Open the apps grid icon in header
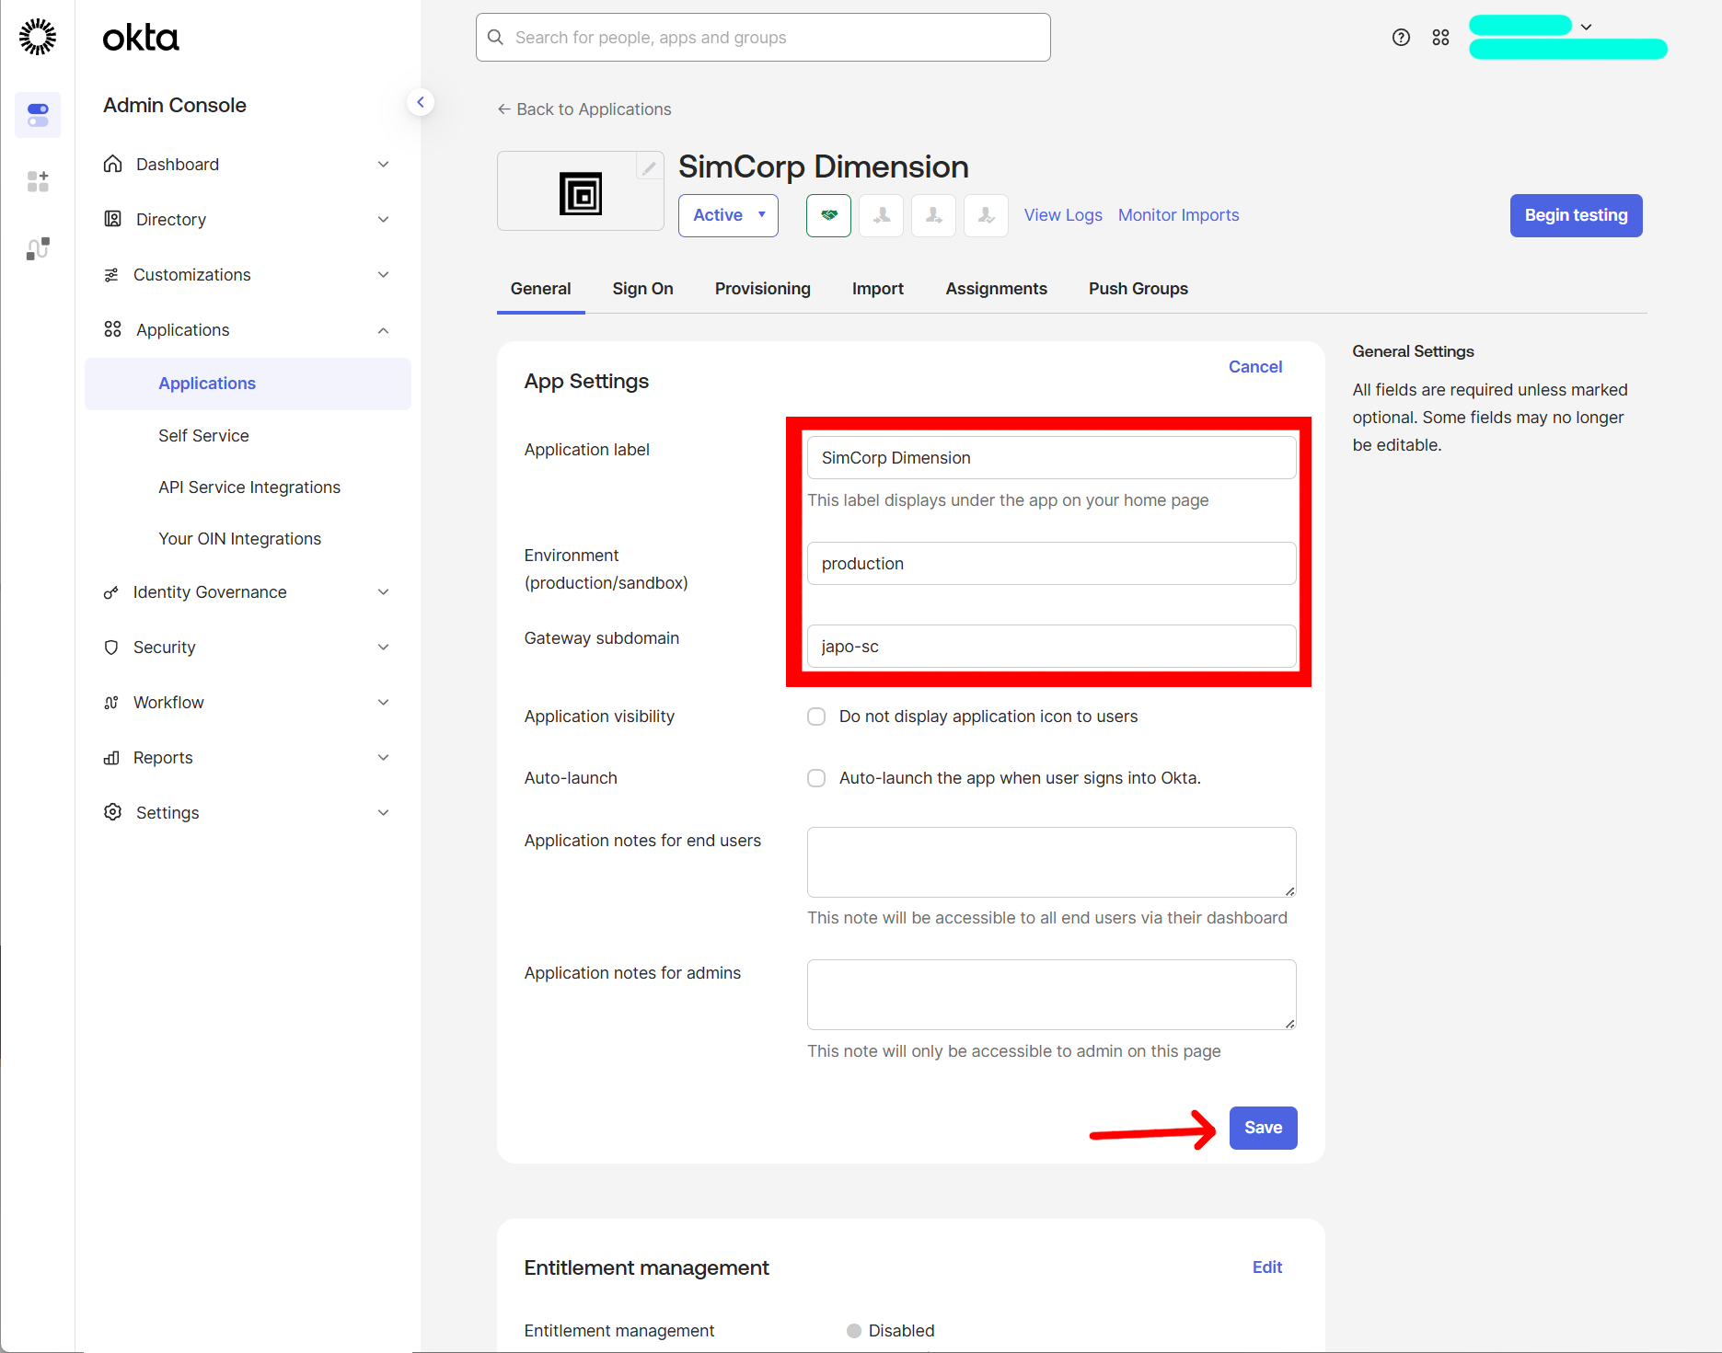Screen dimensions: 1722x1353 (x=1440, y=38)
